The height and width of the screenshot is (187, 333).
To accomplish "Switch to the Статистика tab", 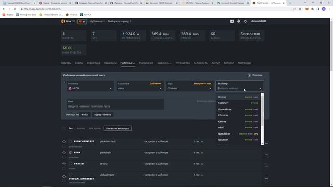I will pyautogui.click(x=94, y=63).
